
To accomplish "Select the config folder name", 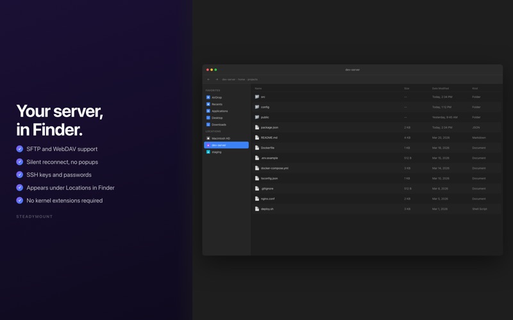I will click(265, 107).
